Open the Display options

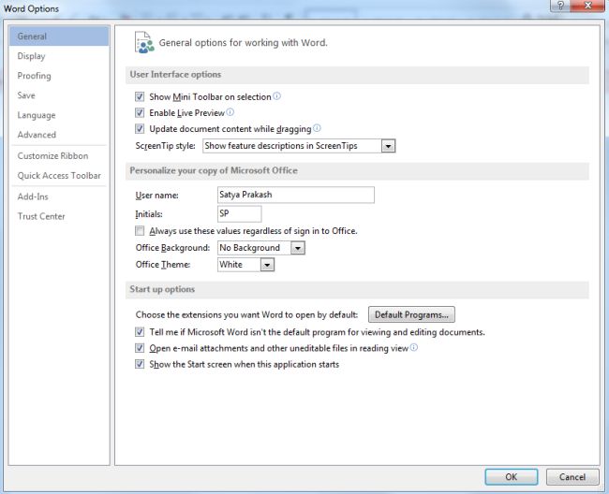(x=59, y=56)
